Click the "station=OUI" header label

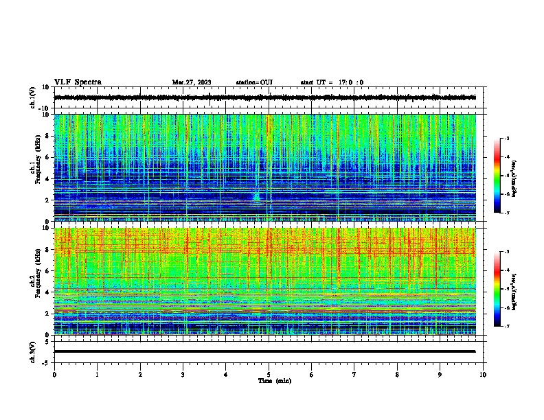[254, 82]
